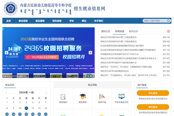Click the 学生登录 button

[x=153, y=93]
